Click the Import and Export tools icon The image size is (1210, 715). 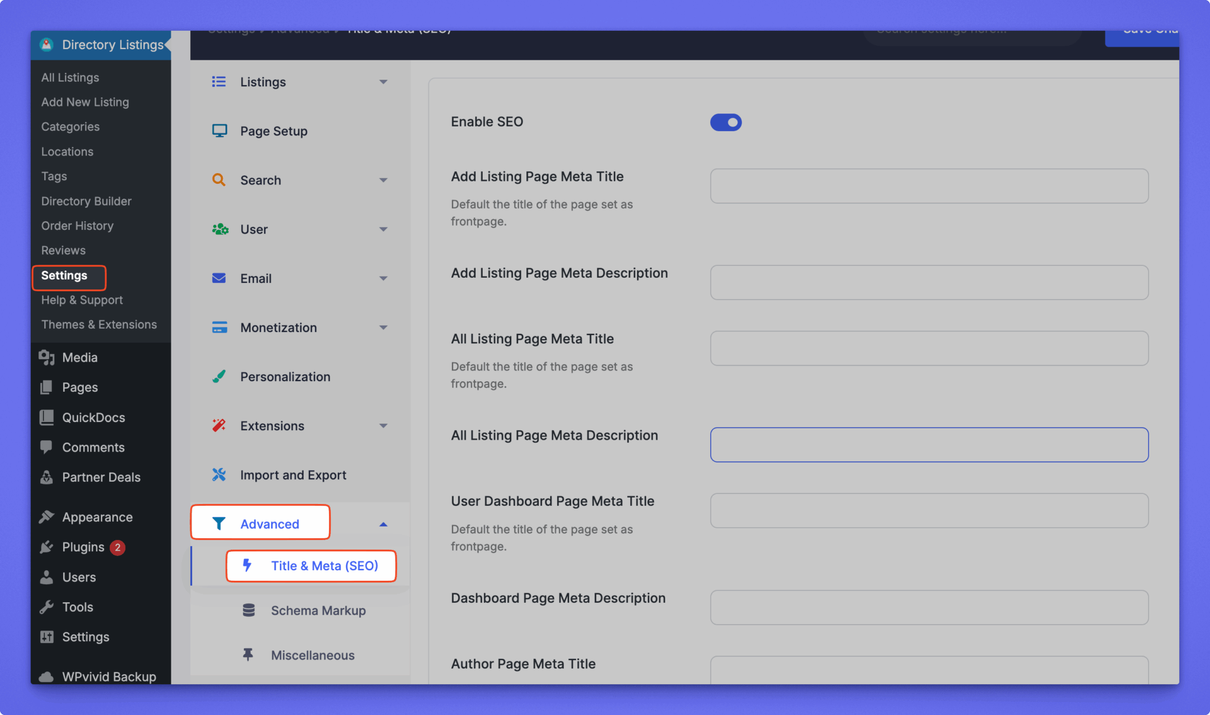pyautogui.click(x=219, y=474)
